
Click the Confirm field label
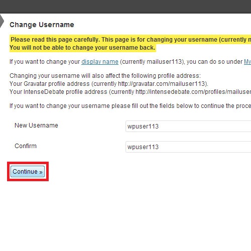coord(26,146)
